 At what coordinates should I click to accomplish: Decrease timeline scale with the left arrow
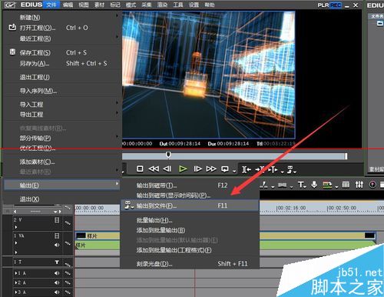(x=15, y=212)
